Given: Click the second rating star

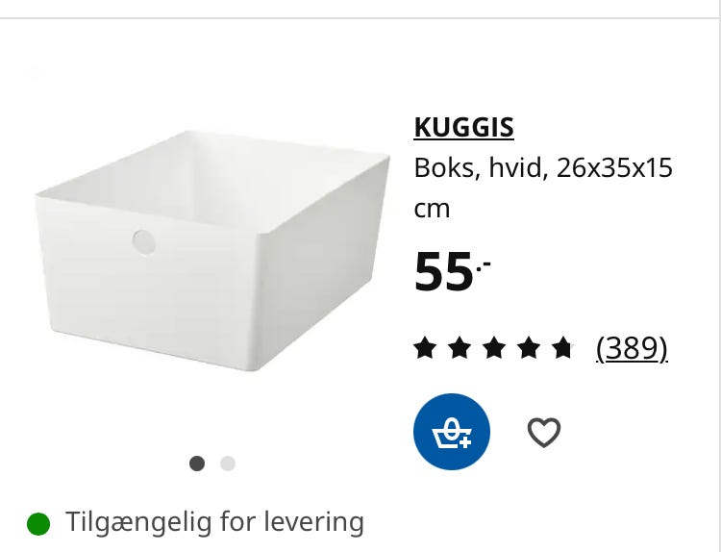Looking at the screenshot, I should 460,348.
